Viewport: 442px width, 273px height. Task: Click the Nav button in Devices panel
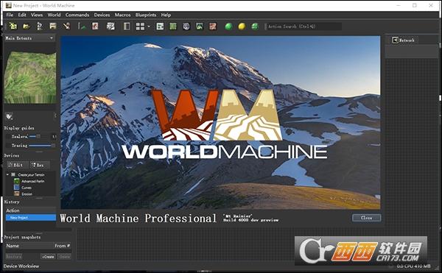point(40,165)
